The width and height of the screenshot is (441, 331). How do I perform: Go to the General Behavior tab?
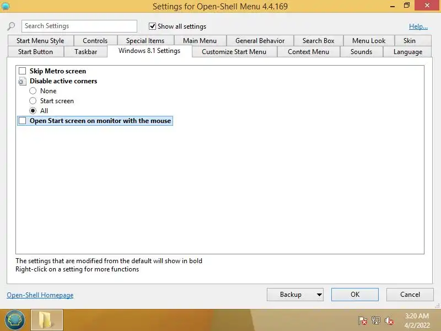tap(260, 41)
